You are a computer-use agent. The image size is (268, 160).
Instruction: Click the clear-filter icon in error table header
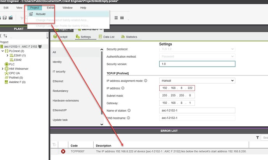[x=54, y=145]
